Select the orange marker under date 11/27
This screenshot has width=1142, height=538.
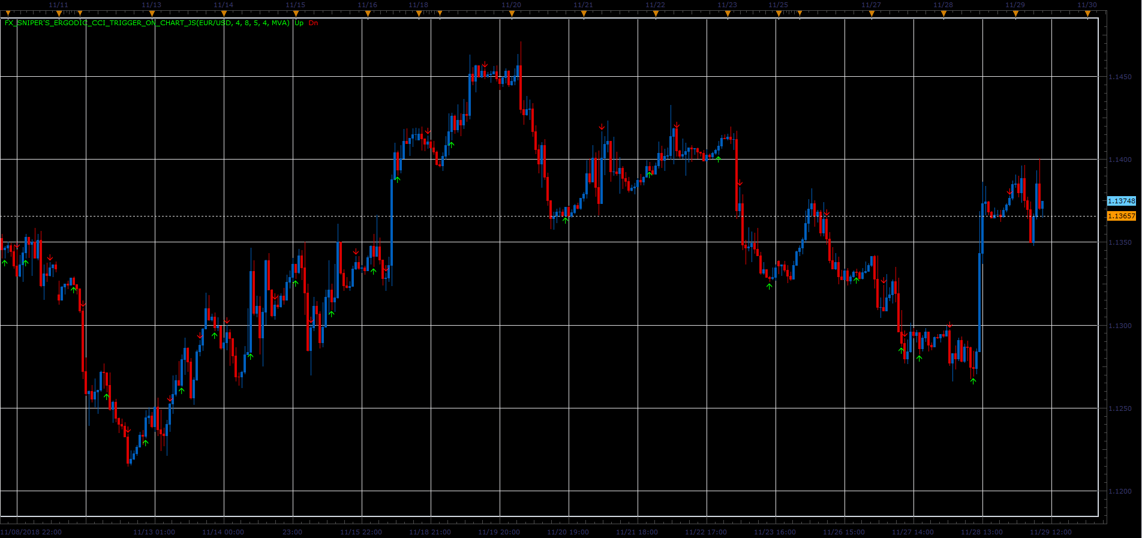pos(871,12)
